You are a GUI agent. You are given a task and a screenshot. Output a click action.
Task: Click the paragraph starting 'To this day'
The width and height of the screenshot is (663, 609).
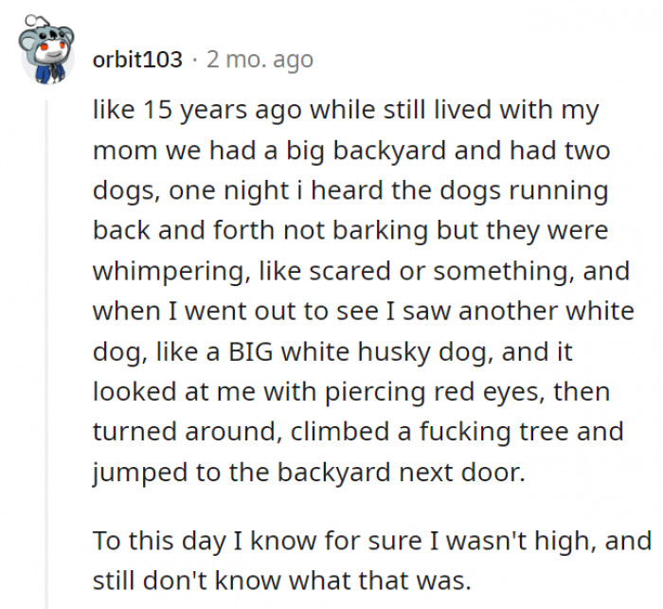point(372,561)
